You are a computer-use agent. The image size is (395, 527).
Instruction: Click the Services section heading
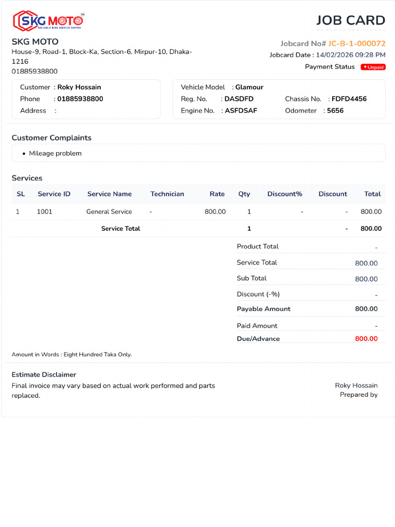click(x=27, y=178)
